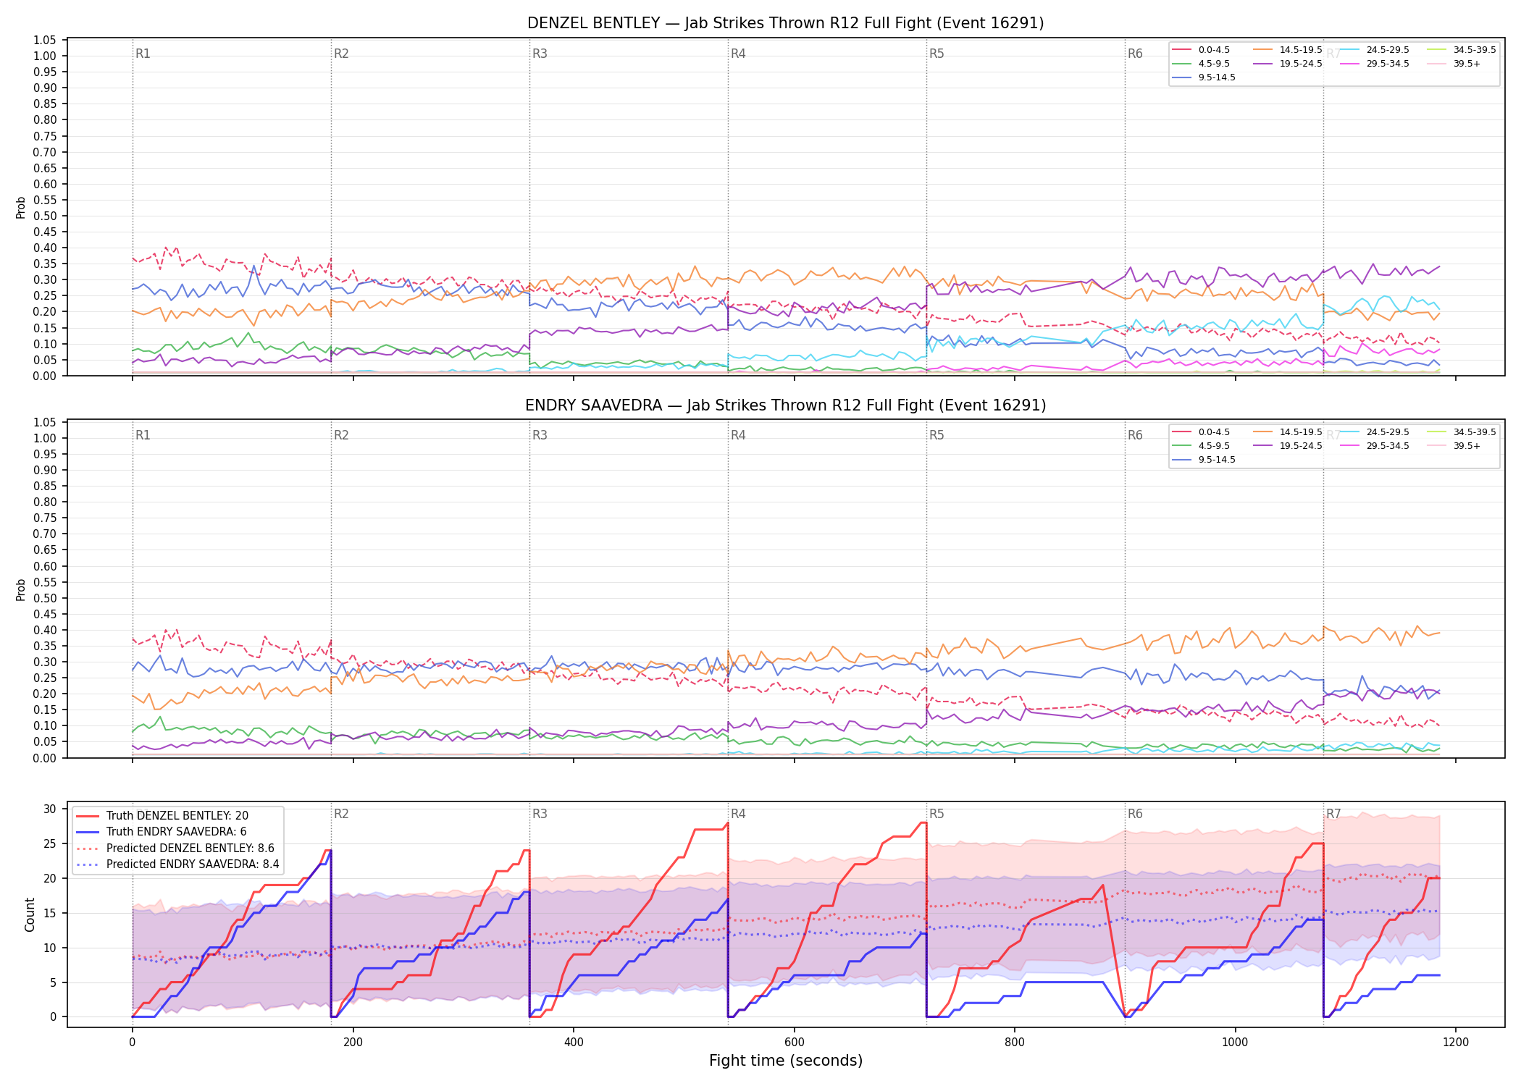Click the '30' tick on the Count axis
The height and width of the screenshot is (1086, 1521).
[50, 809]
